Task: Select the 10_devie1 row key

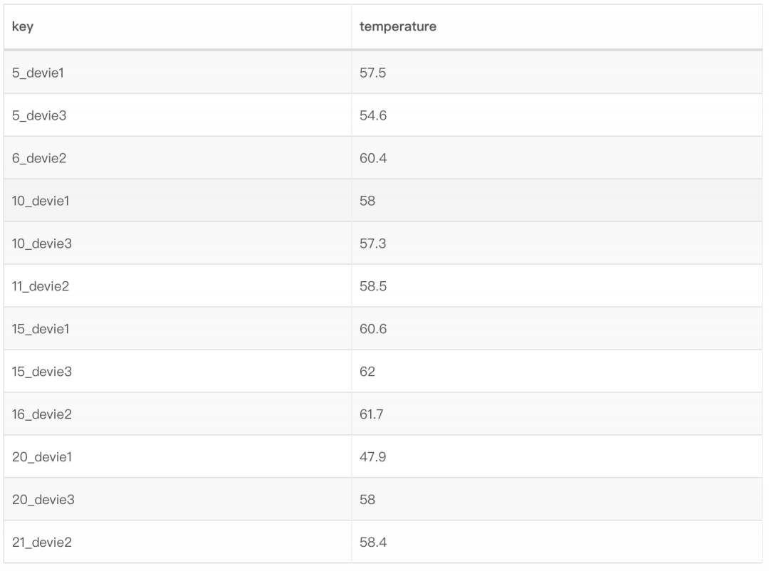Action: (x=41, y=200)
